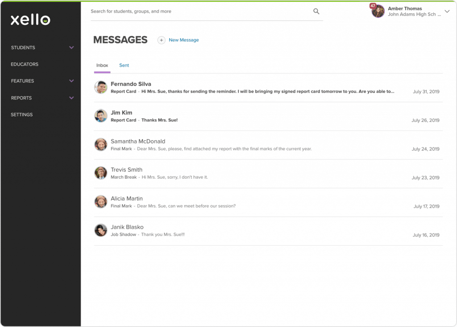Switch to the Sent tab

pos(124,66)
